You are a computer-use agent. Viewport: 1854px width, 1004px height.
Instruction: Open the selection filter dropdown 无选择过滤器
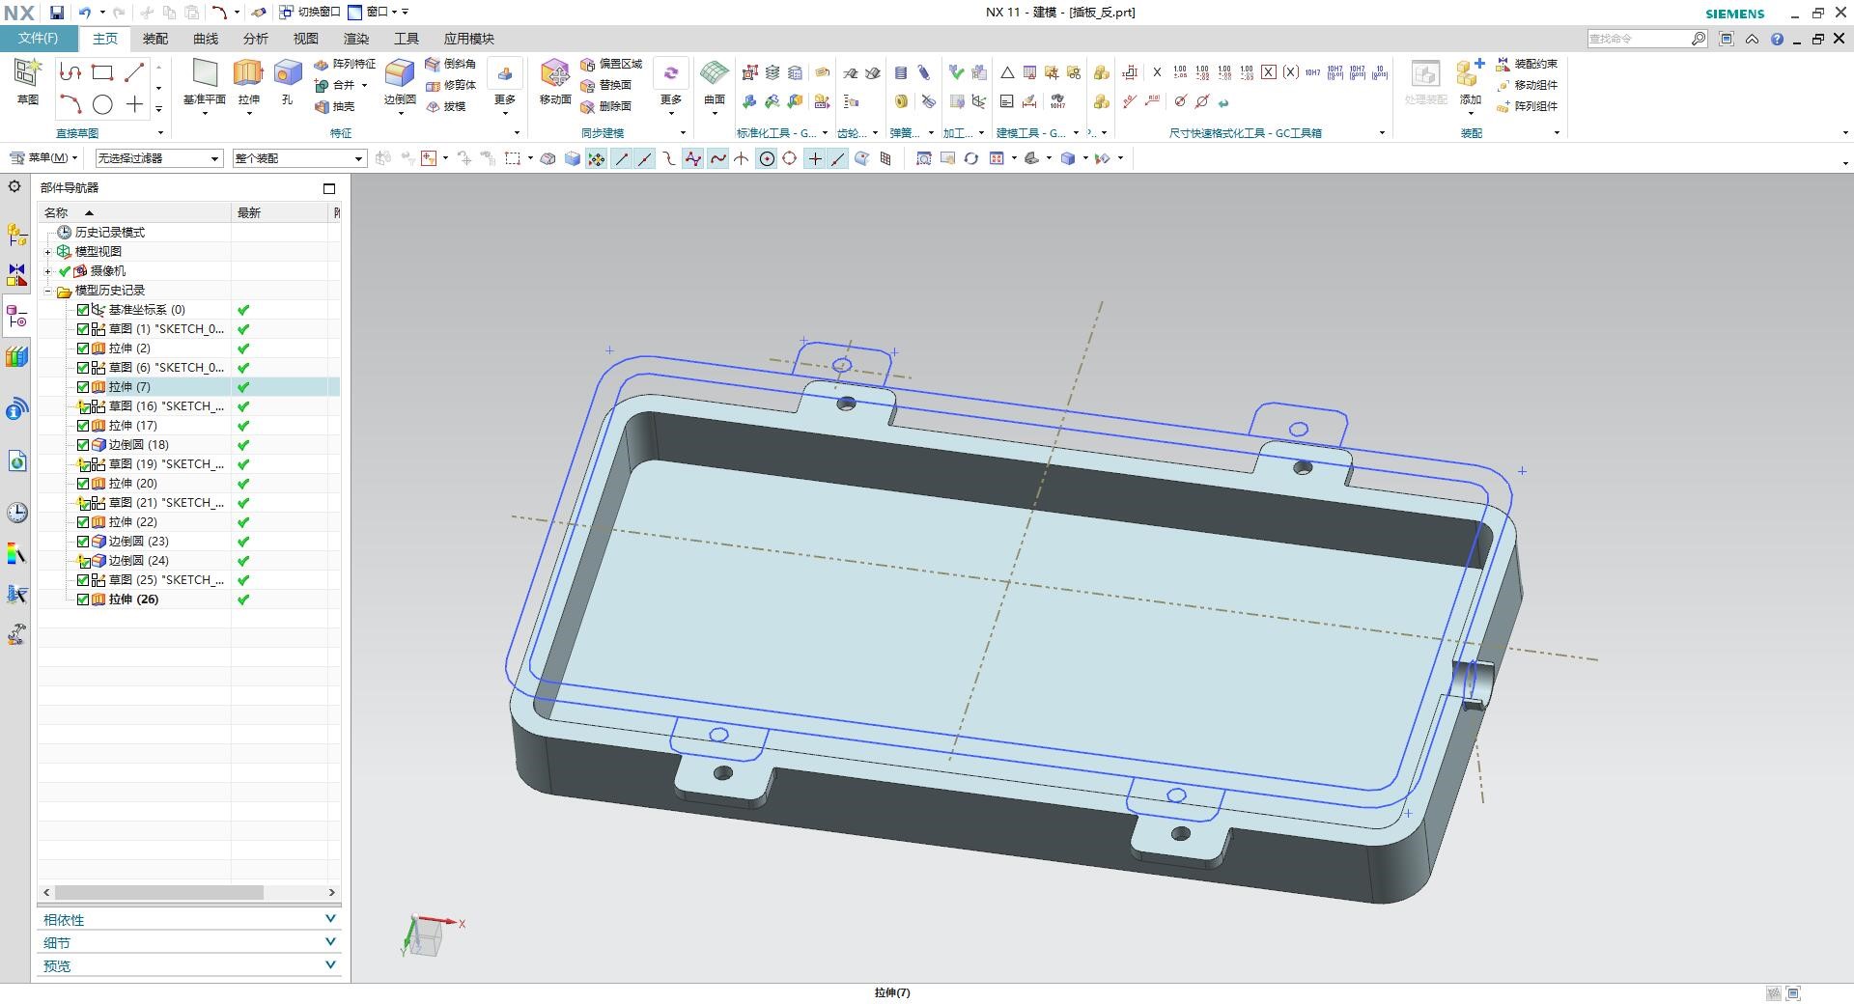click(157, 158)
